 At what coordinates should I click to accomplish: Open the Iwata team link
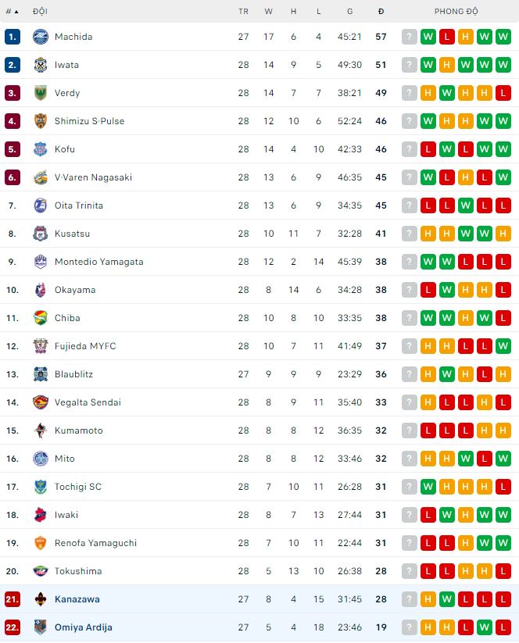66,65
